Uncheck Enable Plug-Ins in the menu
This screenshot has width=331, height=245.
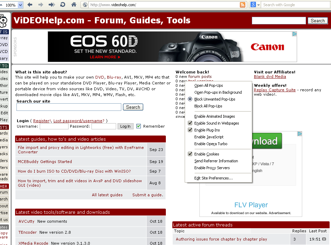tap(190, 130)
